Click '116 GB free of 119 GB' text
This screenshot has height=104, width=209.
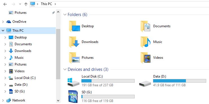97,101
